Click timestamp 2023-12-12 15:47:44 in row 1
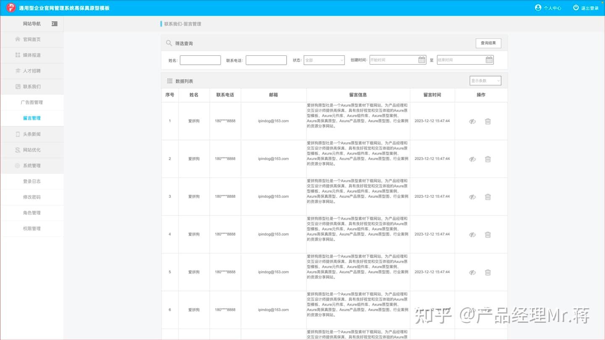The image size is (605, 340). coord(432,121)
